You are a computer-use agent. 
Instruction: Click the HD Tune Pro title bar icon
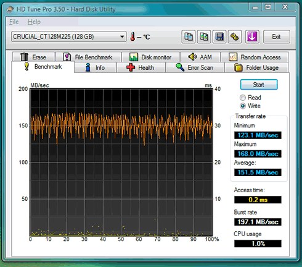click(10, 9)
